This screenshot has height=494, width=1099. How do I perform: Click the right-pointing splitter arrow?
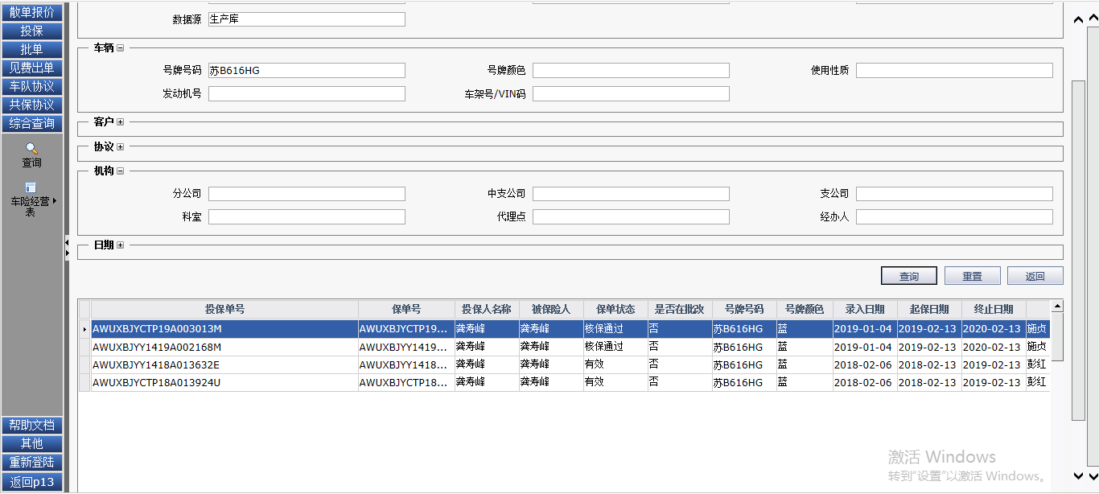click(68, 253)
